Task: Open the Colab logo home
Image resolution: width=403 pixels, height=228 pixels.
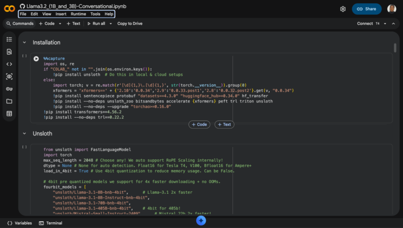Action: pos(9,9)
